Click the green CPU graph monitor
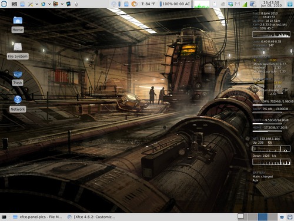 202,4
